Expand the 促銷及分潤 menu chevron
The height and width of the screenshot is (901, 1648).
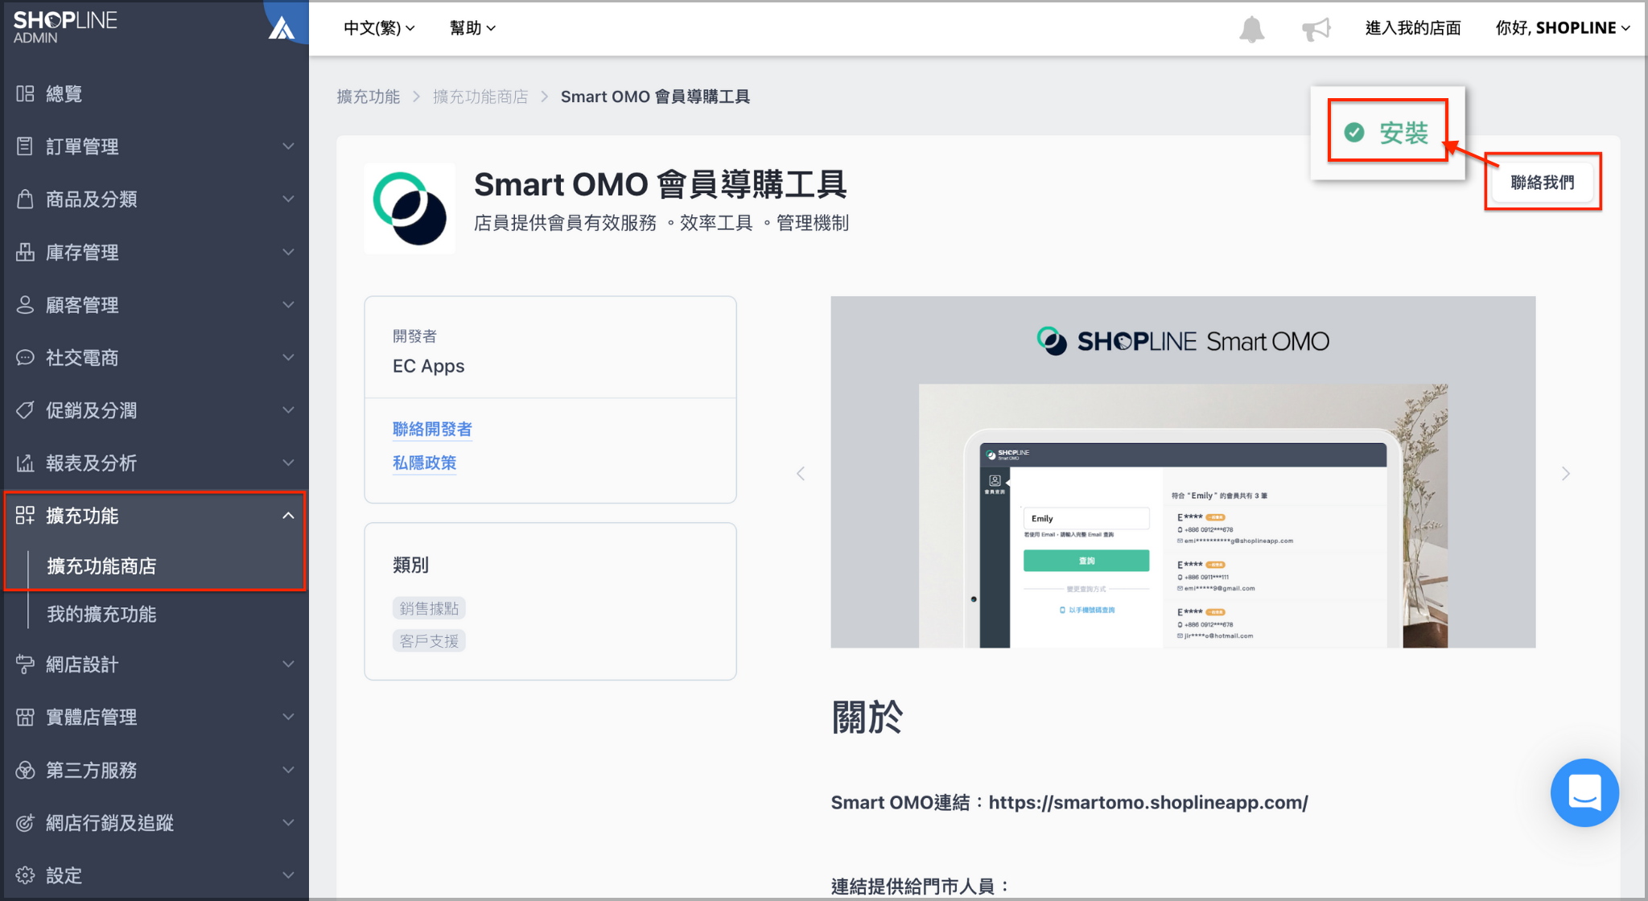click(288, 410)
